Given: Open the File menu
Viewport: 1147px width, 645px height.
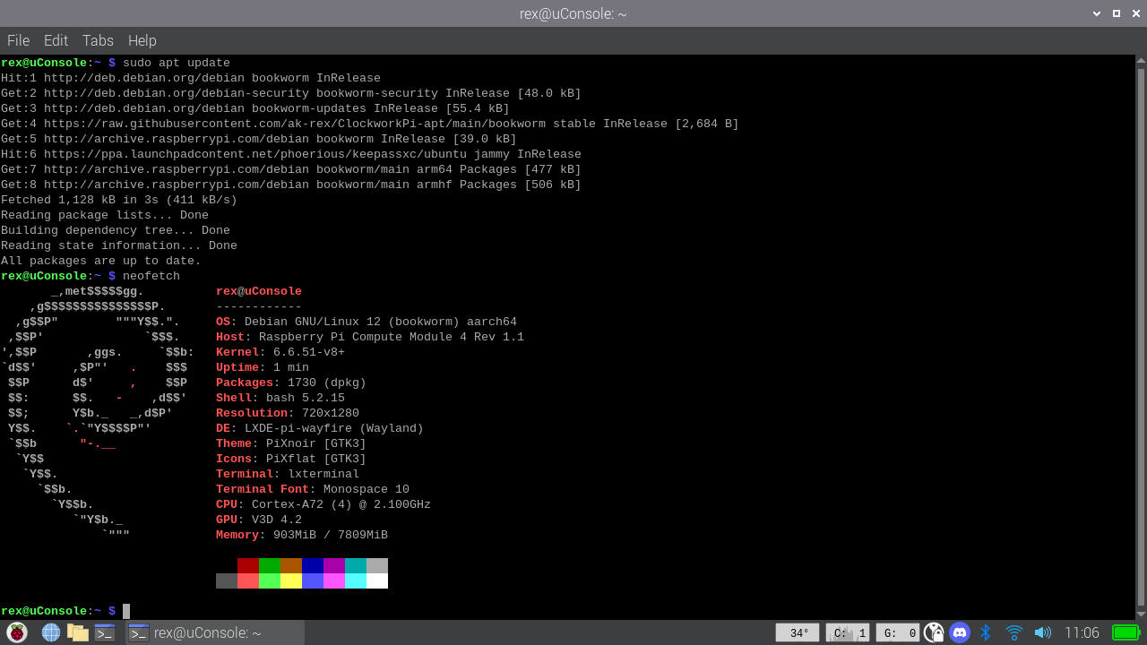Looking at the screenshot, I should tap(18, 40).
